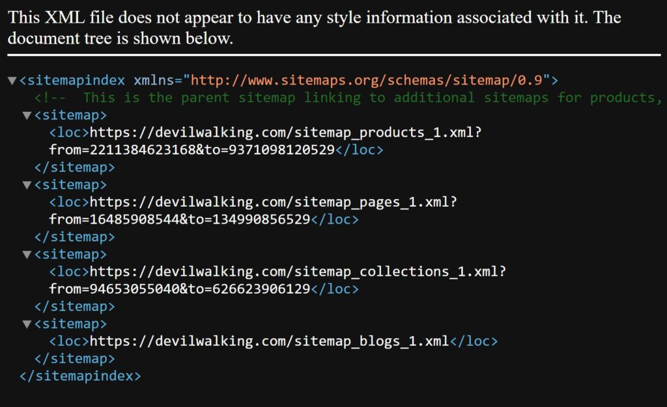The image size is (667, 407).
Task: Click the xmlns namespace URL value
Action: [366, 80]
